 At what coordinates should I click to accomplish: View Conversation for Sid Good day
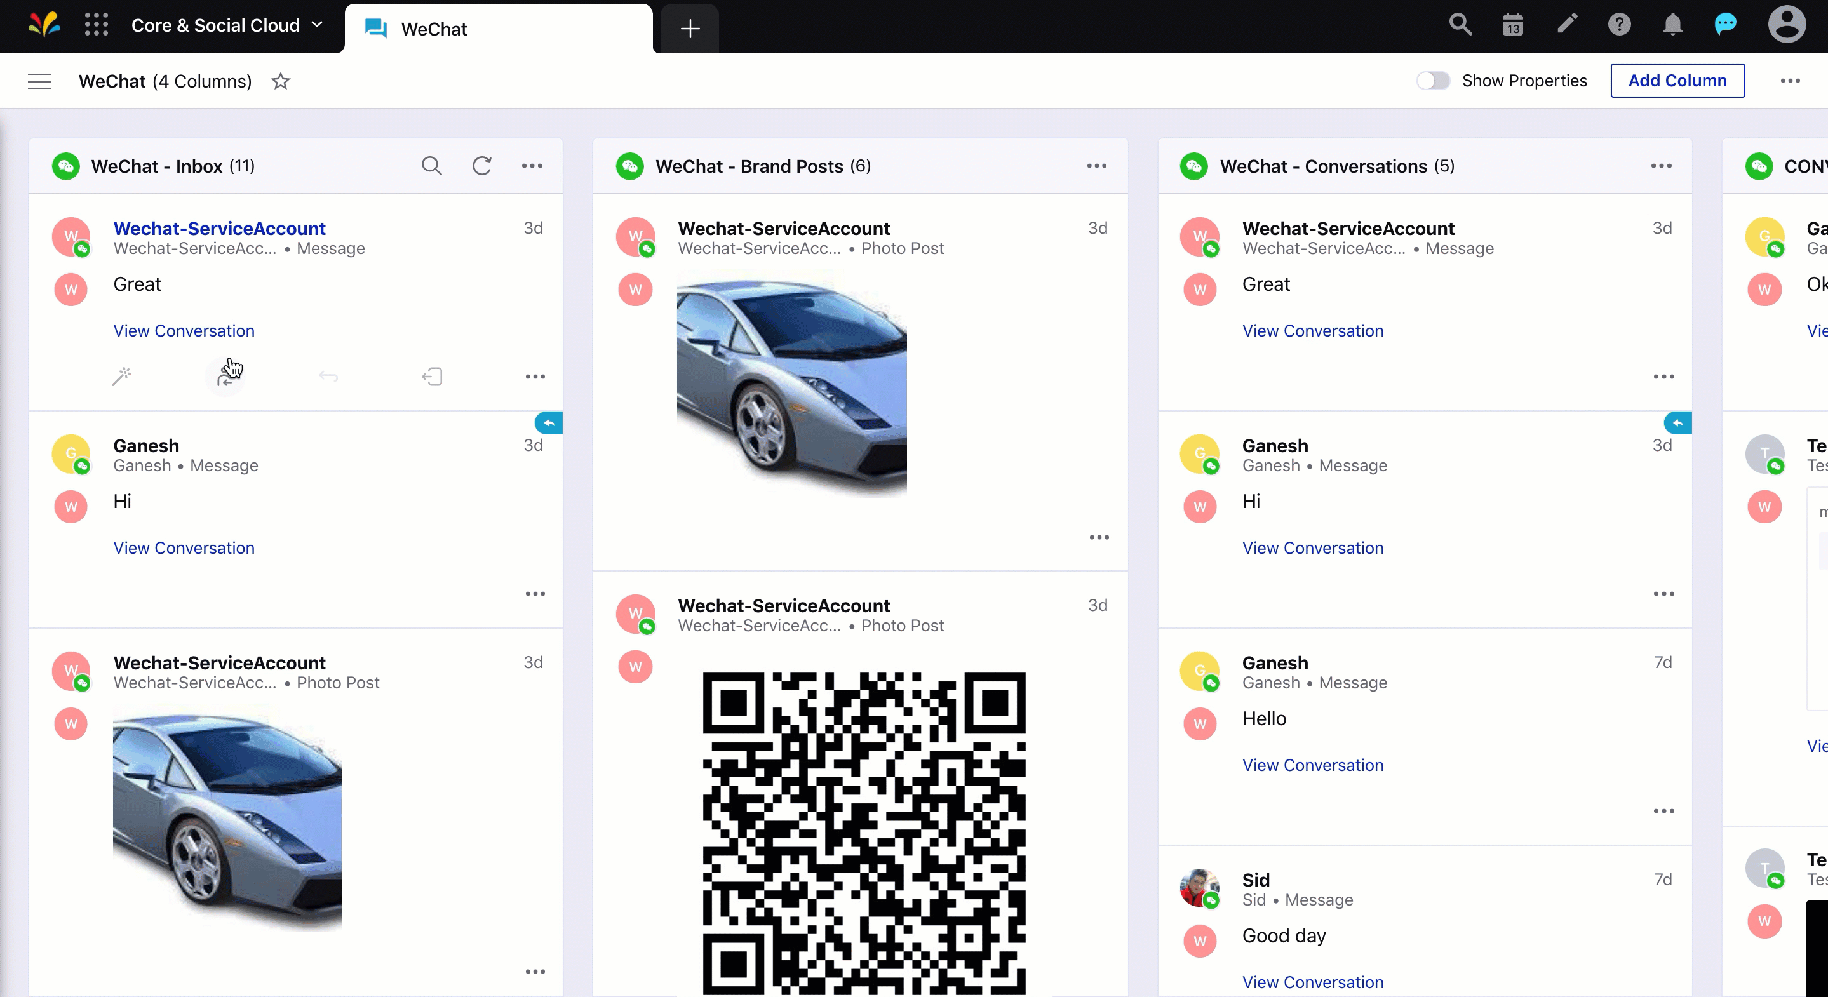[x=1313, y=982]
